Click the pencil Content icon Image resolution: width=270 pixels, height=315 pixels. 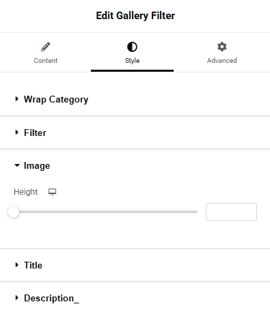pyautogui.click(x=46, y=47)
